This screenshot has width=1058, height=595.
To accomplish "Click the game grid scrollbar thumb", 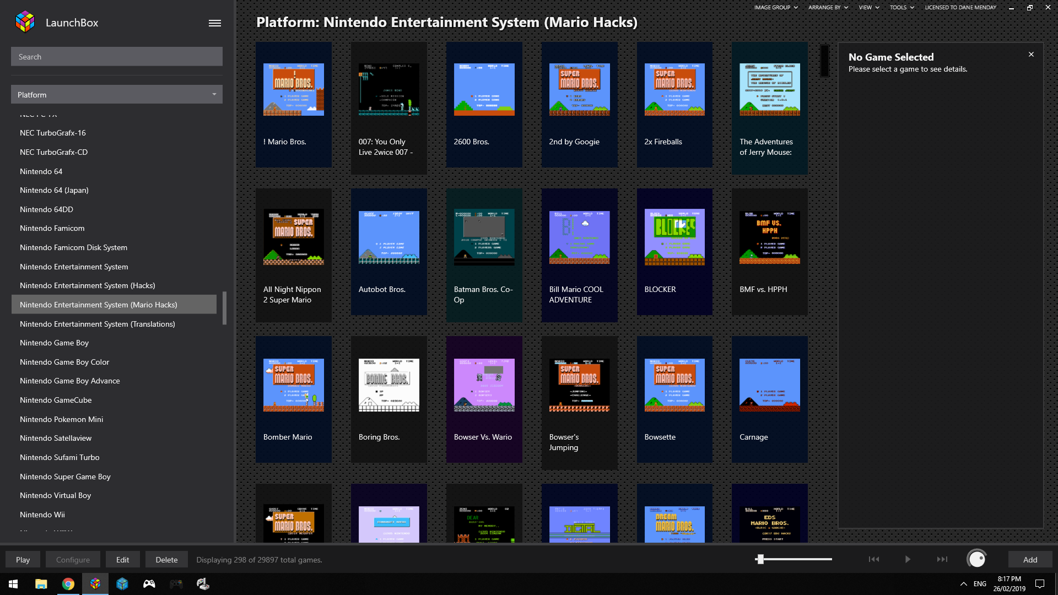I will pos(824,61).
